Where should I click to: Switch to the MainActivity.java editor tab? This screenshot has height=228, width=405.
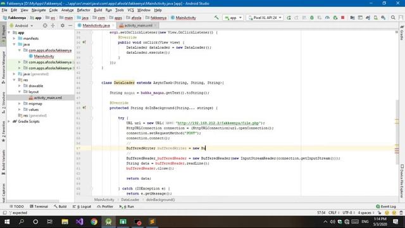tap(96, 25)
